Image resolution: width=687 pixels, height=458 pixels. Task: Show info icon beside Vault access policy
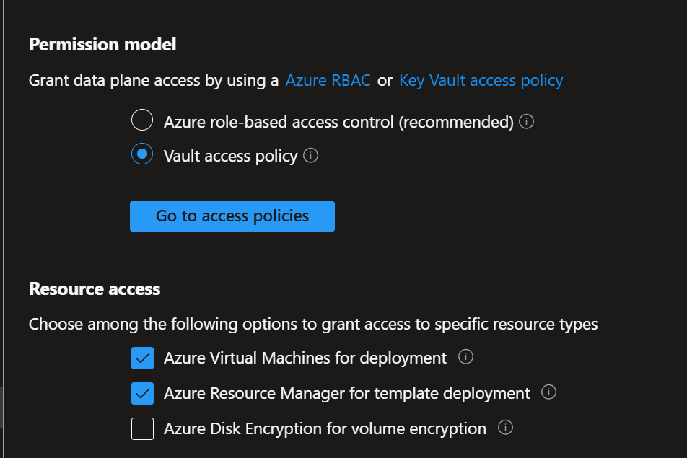click(x=311, y=156)
